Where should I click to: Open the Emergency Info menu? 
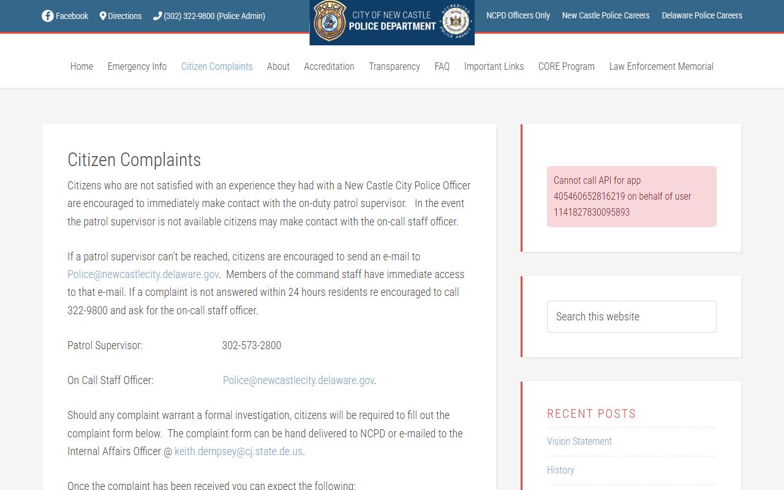tap(137, 66)
